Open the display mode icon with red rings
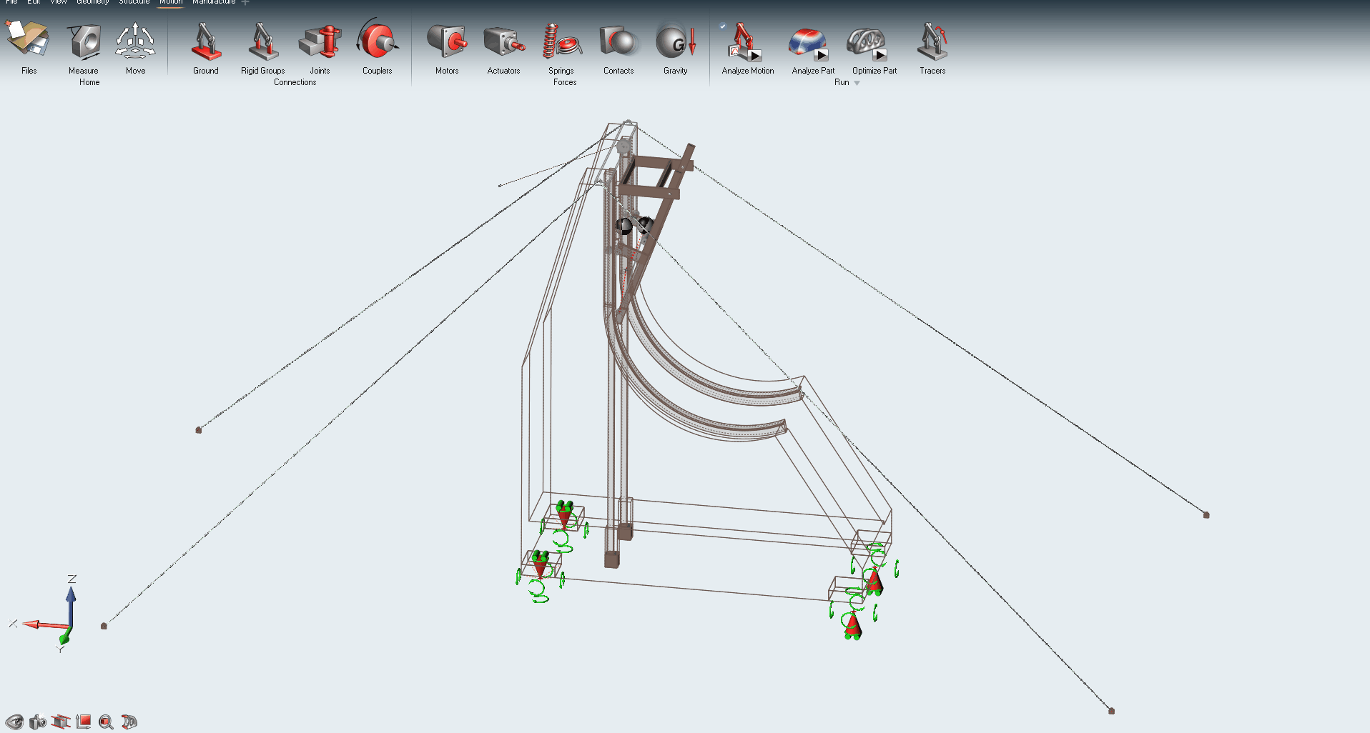This screenshot has width=1370, height=733. click(x=129, y=722)
